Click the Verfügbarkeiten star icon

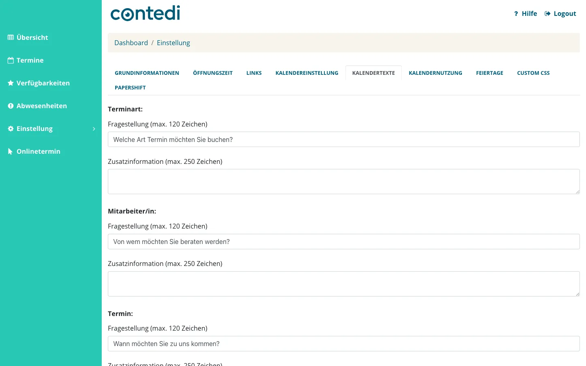11,83
